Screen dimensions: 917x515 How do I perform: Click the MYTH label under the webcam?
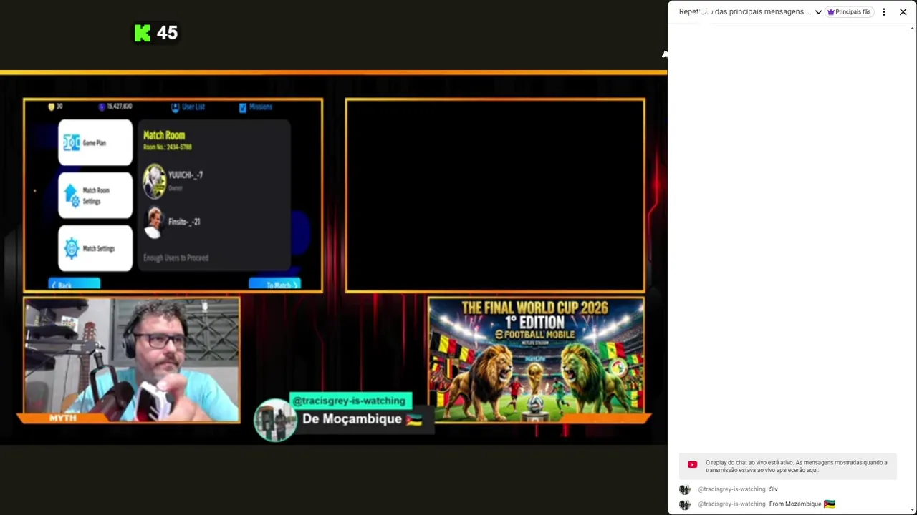[63, 417]
